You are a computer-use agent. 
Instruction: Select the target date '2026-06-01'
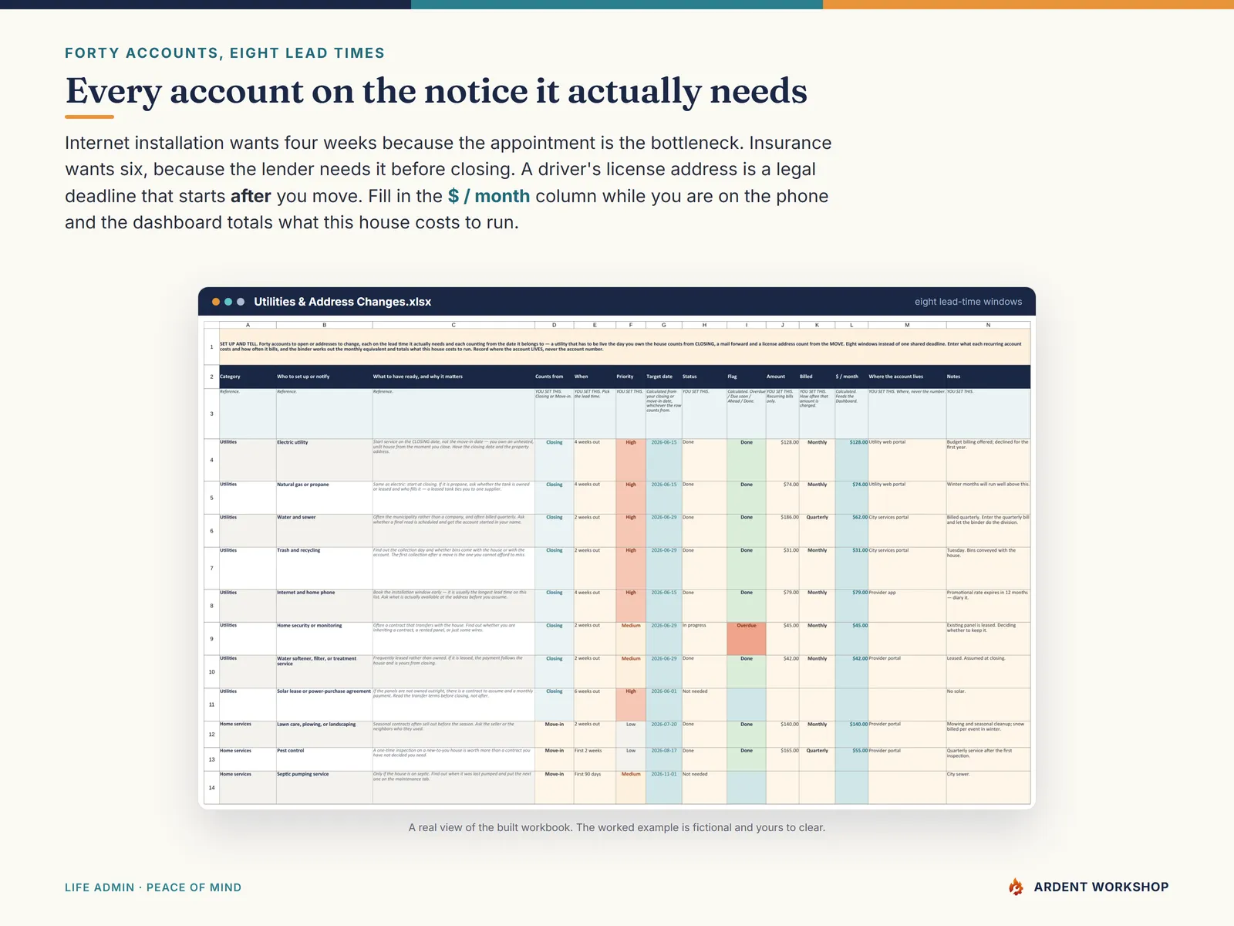pyautogui.click(x=663, y=705)
